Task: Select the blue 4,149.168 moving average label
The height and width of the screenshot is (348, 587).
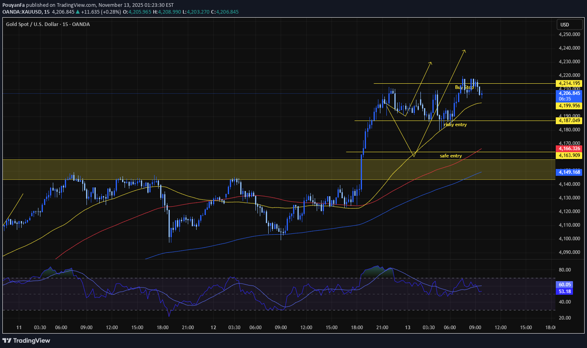Action: 569,172
